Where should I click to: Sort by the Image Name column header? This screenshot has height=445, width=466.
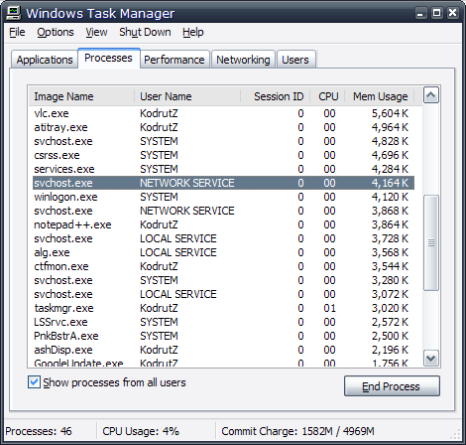[x=81, y=96]
